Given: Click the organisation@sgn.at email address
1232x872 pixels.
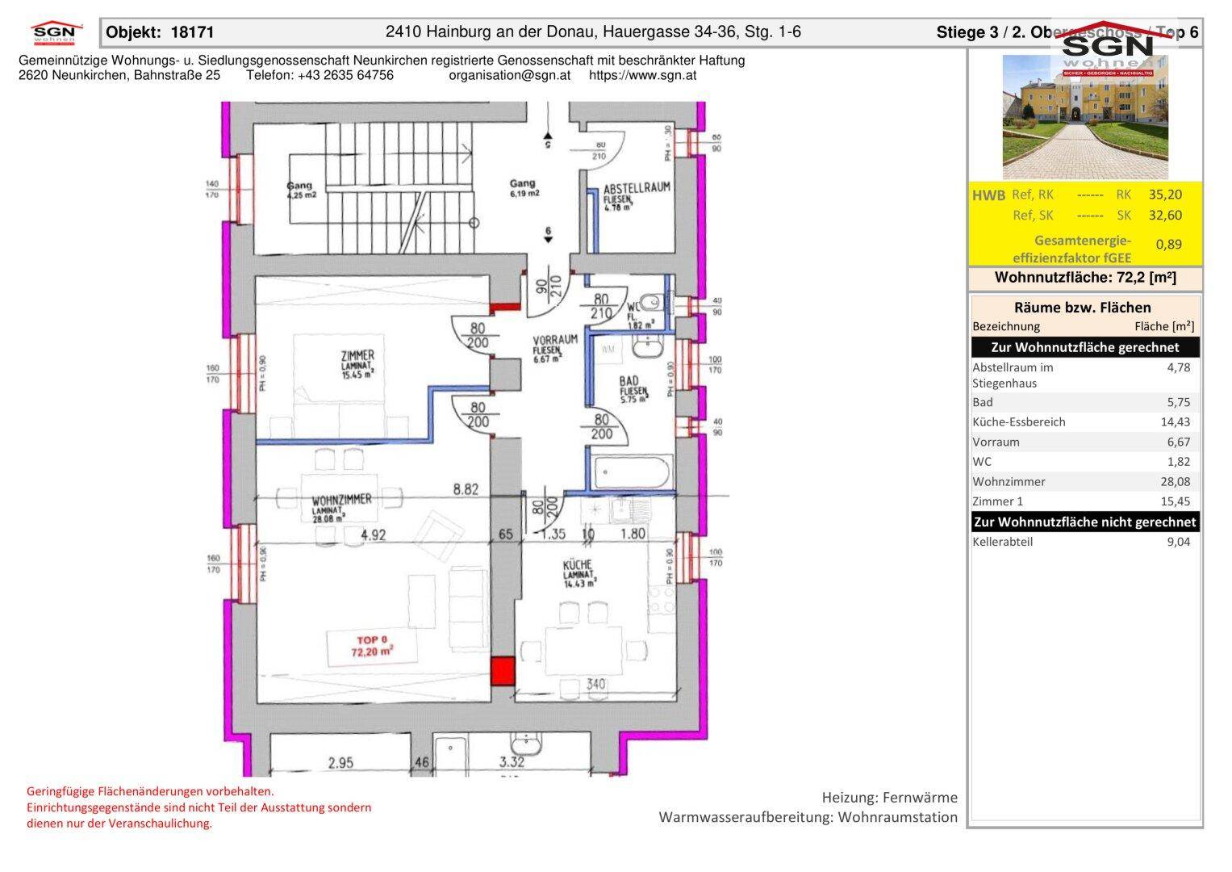Looking at the screenshot, I should click(509, 75).
